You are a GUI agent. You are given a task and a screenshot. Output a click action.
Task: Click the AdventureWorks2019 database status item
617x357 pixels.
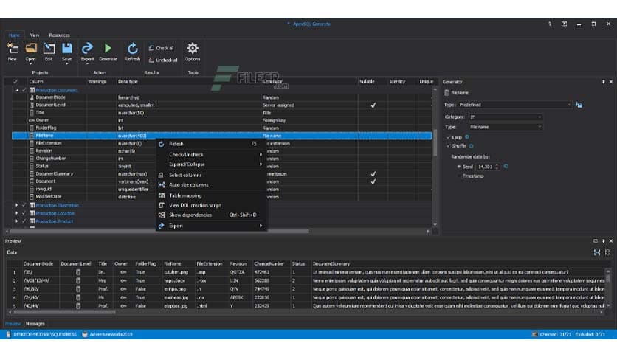[x=108, y=335]
